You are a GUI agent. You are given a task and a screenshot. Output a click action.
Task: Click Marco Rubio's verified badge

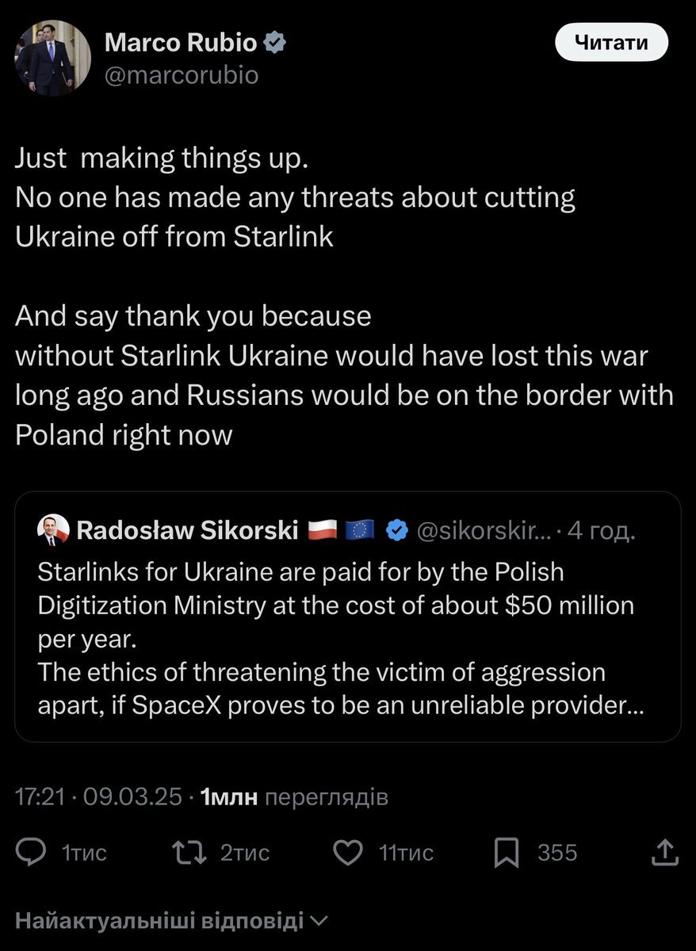click(275, 43)
